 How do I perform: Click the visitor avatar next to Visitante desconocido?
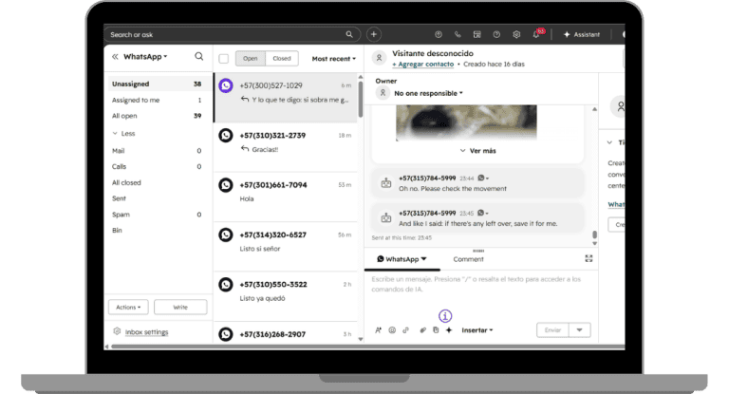(380, 58)
